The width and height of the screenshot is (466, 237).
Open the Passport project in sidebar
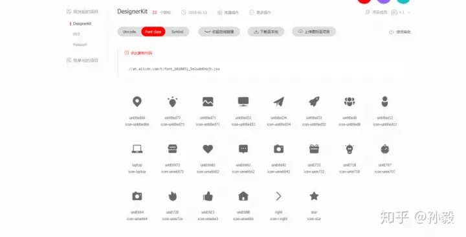tap(80, 45)
